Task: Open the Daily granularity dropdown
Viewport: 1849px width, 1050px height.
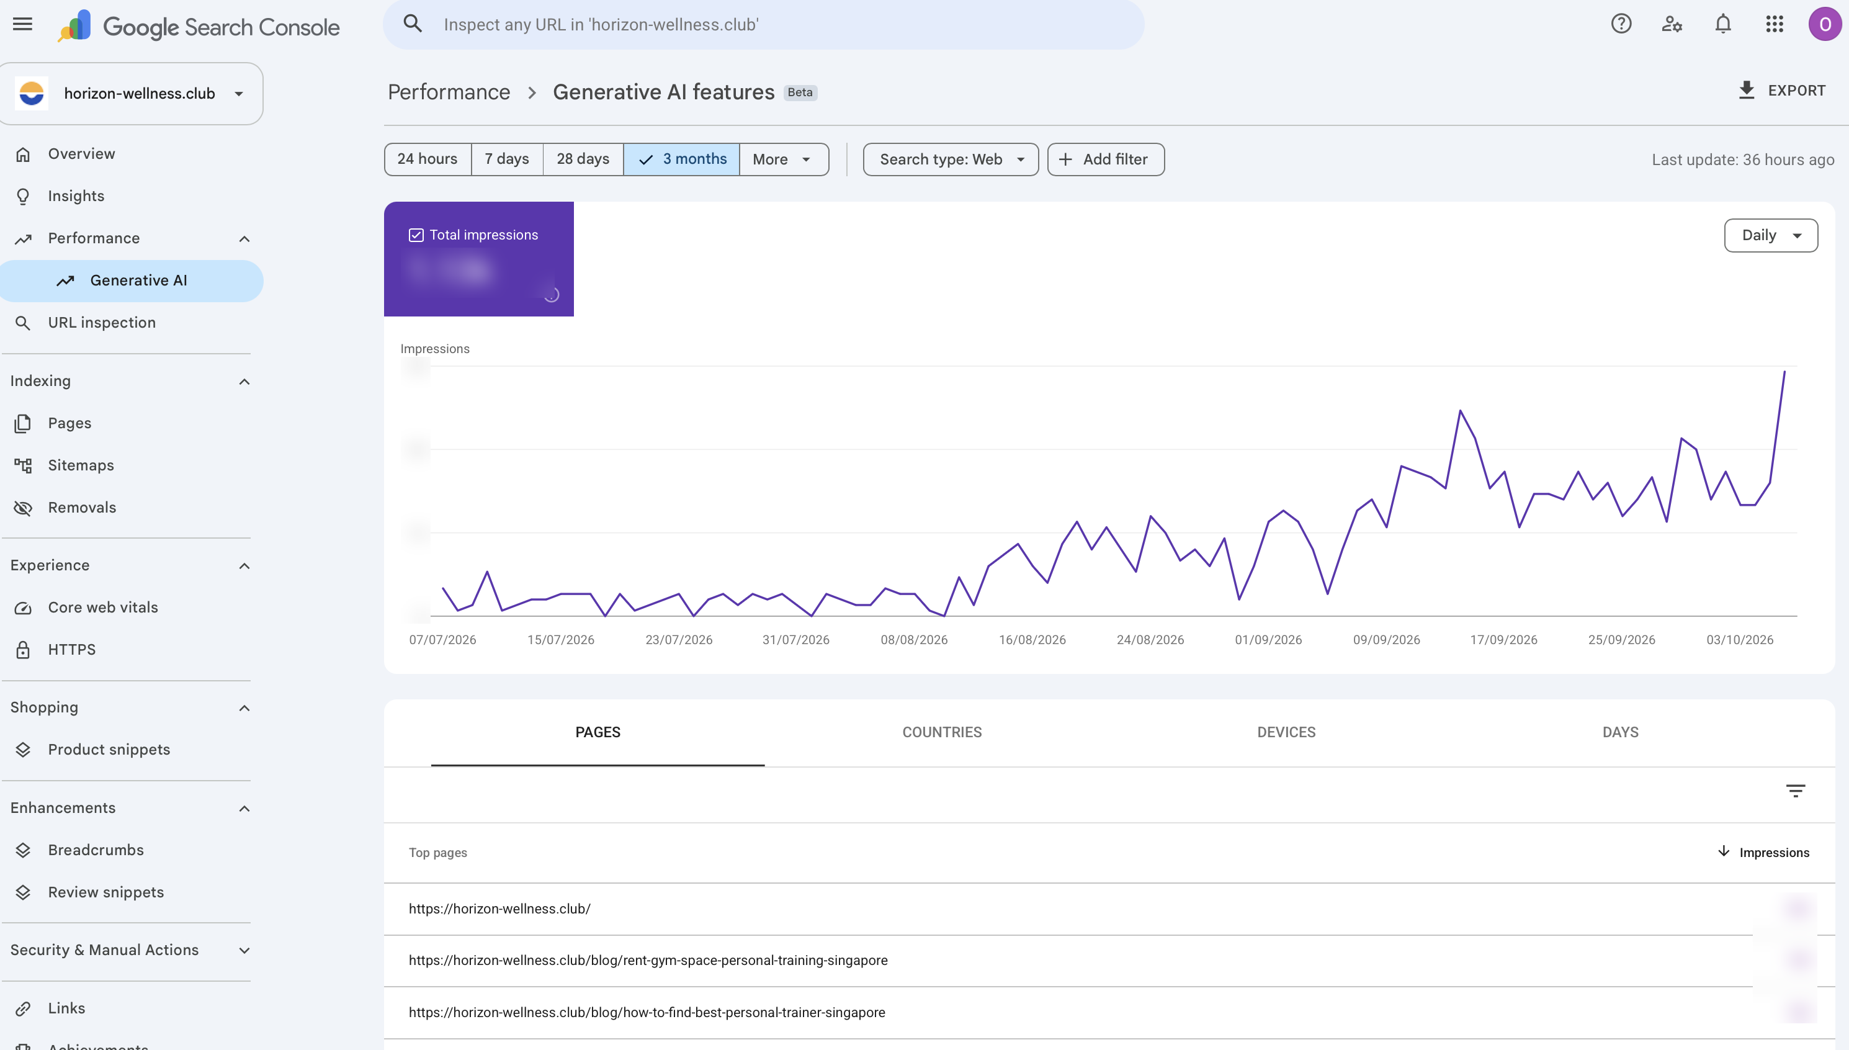Action: coord(1770,236)
